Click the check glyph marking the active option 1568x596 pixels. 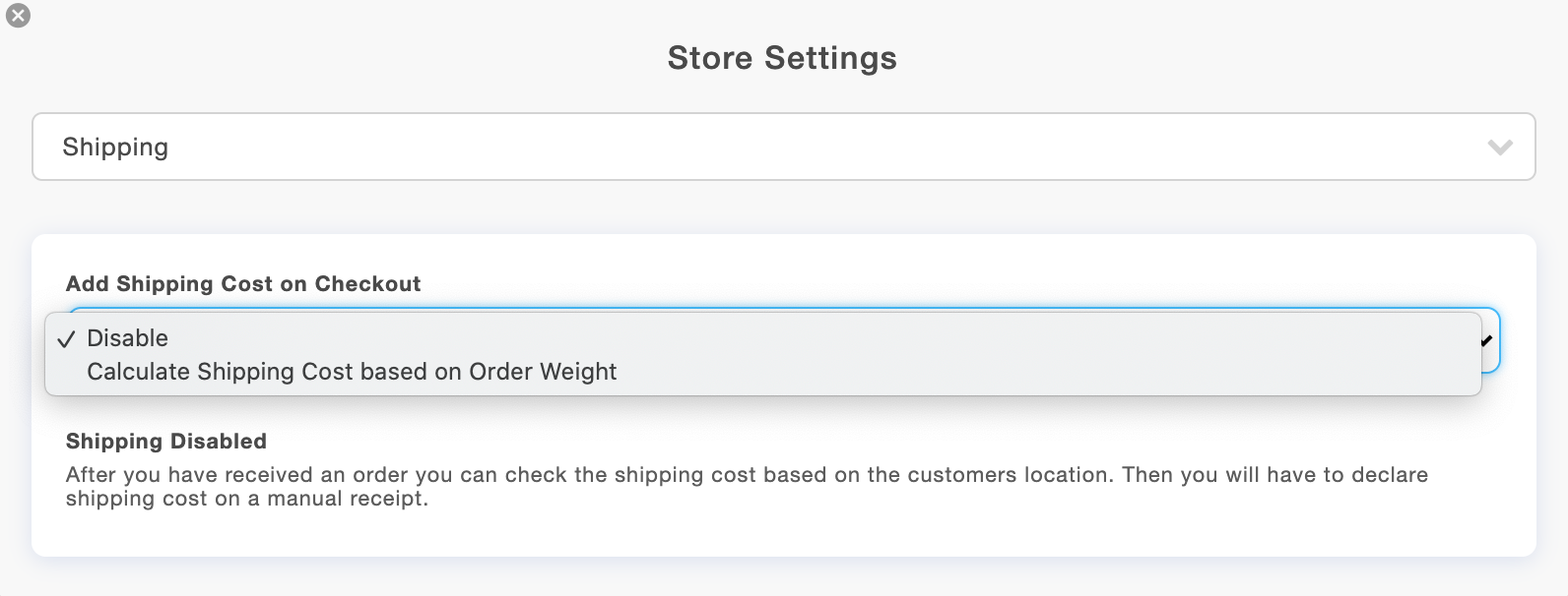(66, 338)
